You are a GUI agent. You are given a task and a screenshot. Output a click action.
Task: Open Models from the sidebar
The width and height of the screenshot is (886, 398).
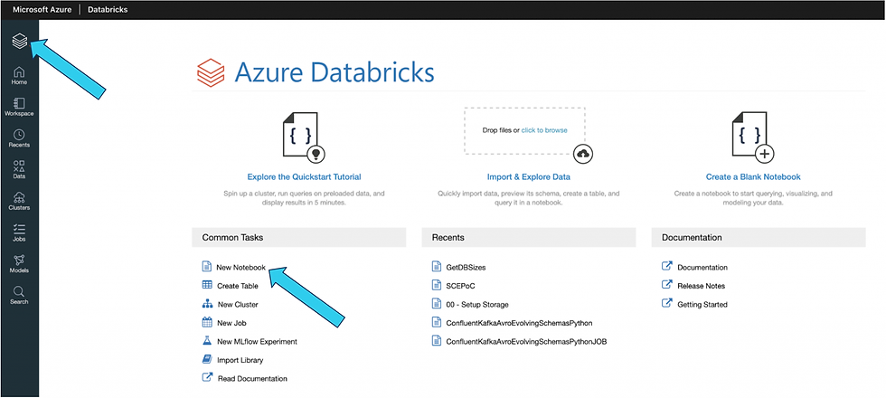coord(19,264)
